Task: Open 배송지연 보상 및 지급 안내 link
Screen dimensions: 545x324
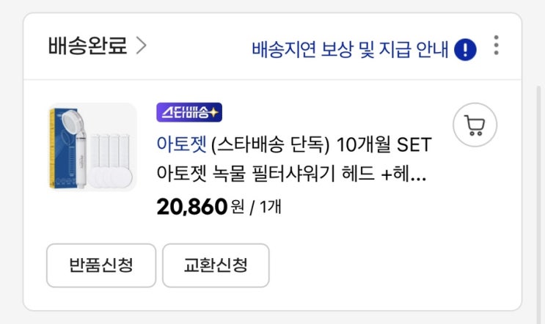Action: click(x=349, y=49)
